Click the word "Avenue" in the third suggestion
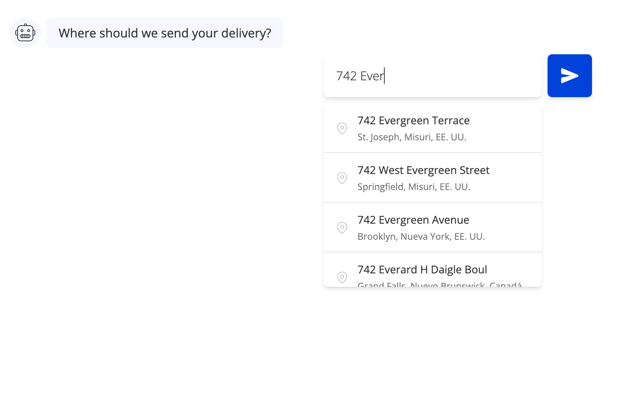The width and height of the screenshot is (633, 416). click(450, 220)
